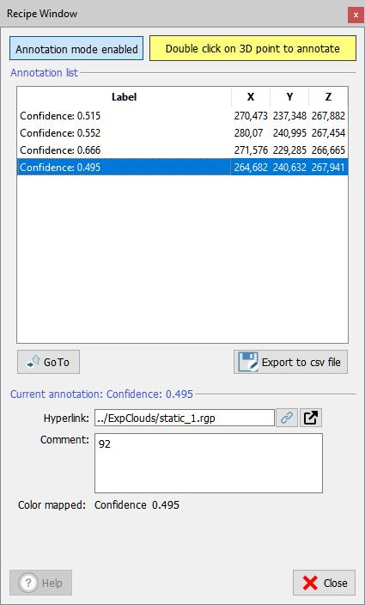The height and width of the screenshot is (605, 365).
Task: Sort by the X column header
Action: click(x=251, y=97)
